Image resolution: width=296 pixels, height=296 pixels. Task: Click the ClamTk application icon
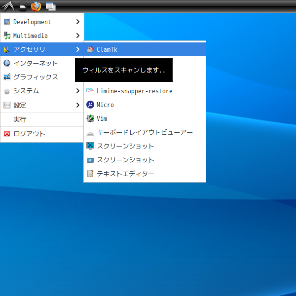[x=90, y=49]
